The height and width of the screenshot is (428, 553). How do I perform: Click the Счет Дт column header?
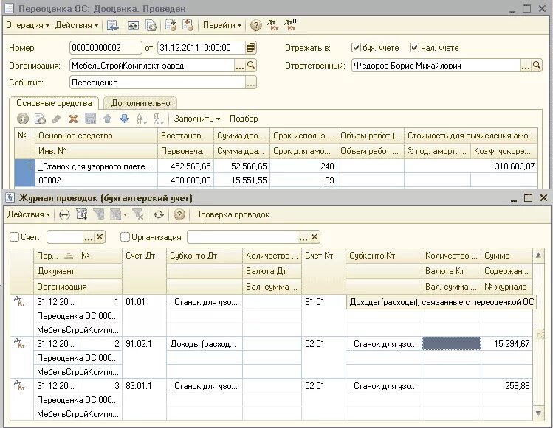point(144,271)
